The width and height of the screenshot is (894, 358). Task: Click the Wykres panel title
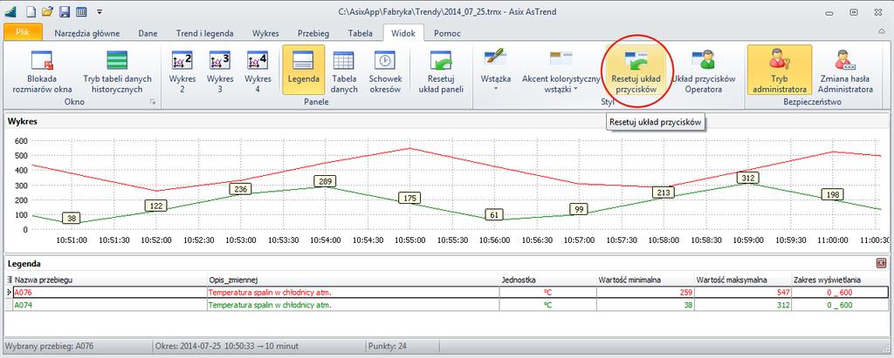point(22,121)
